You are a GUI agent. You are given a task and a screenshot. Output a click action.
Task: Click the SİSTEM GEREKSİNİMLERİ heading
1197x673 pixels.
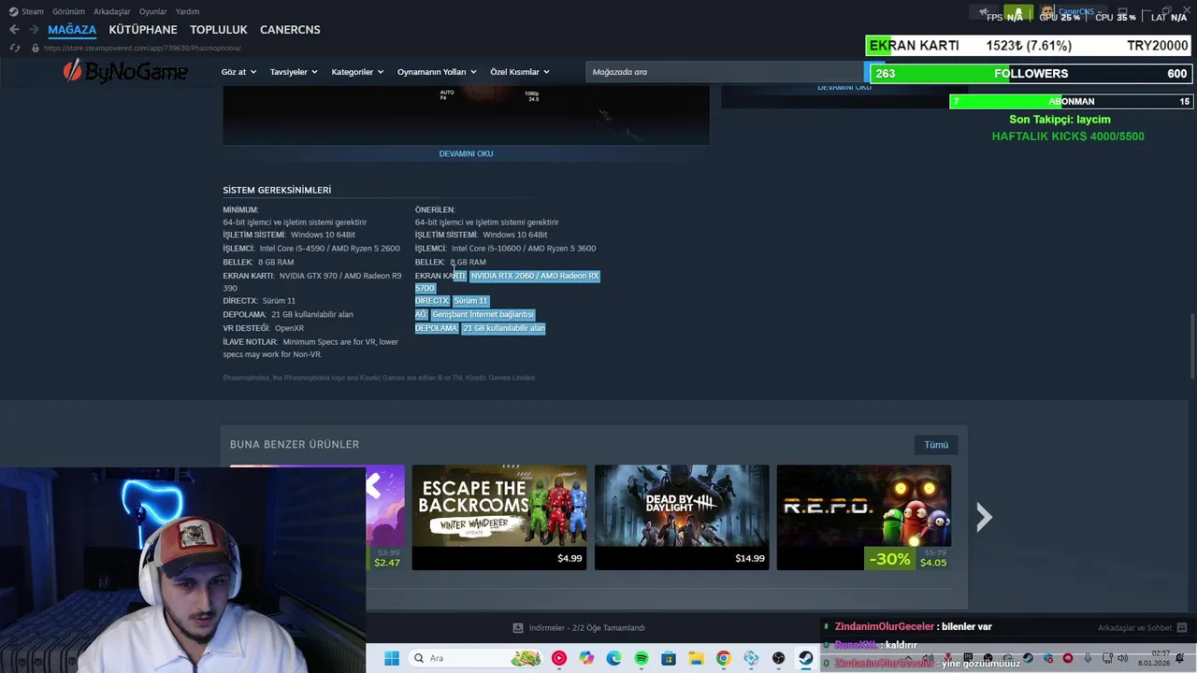pyautogui.click(x=277, y=190)
